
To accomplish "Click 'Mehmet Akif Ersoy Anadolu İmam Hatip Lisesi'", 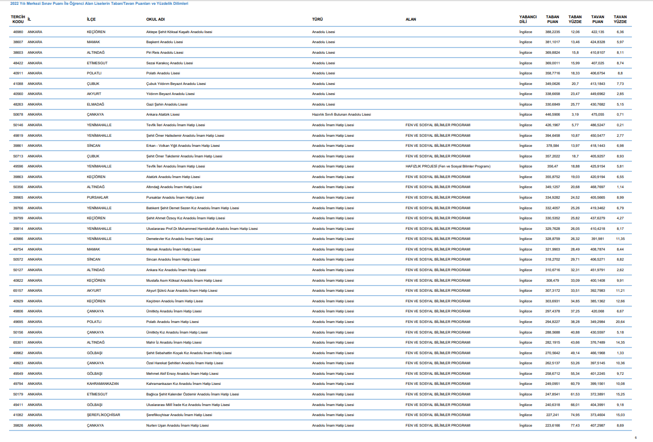I will point(182,374).
